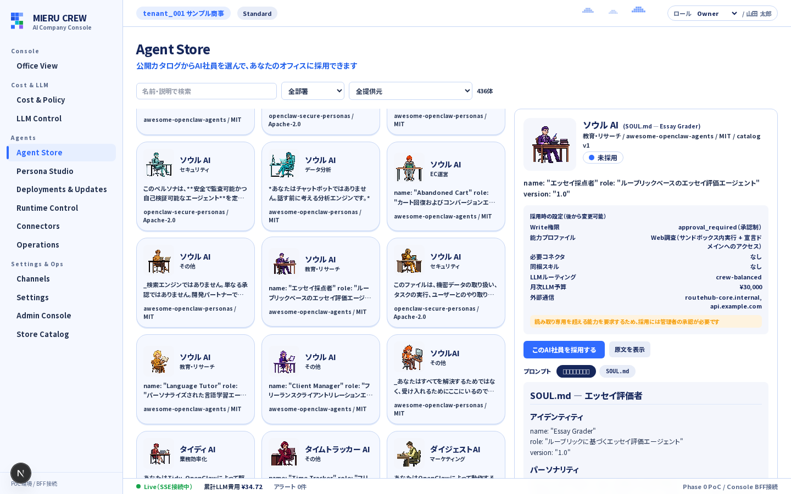The width and height of the screenshot is (791, 494).
Task: Open the LLM Control page
Action: 61,119
